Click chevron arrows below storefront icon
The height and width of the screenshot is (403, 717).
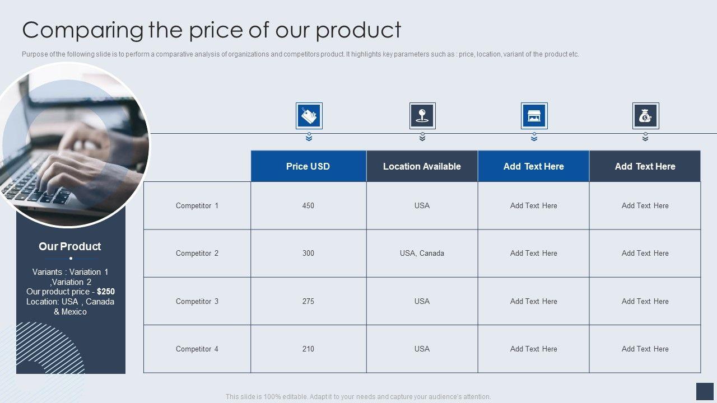click(x=534, y=137)
